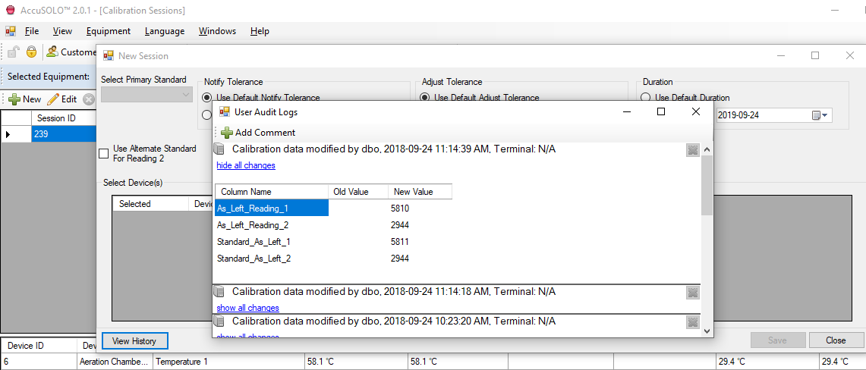Expand changes for 11:14:18 AM log entry
Screen dimensions: 866x370
(x=247, y=308)
